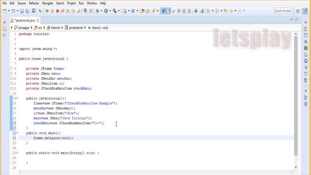Screen dimensions: 311x175
Task: Click the Run Last Tool icon
Action: click(115, 11)
